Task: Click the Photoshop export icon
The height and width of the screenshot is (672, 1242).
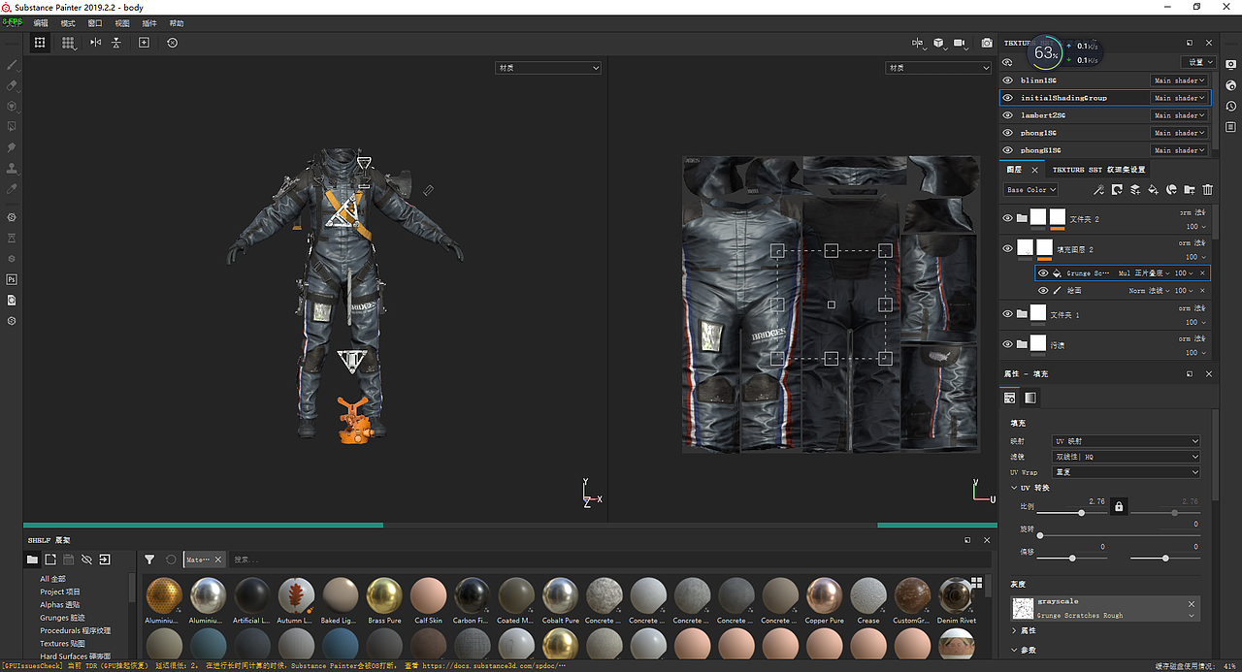Action: (x=12, y=279)
